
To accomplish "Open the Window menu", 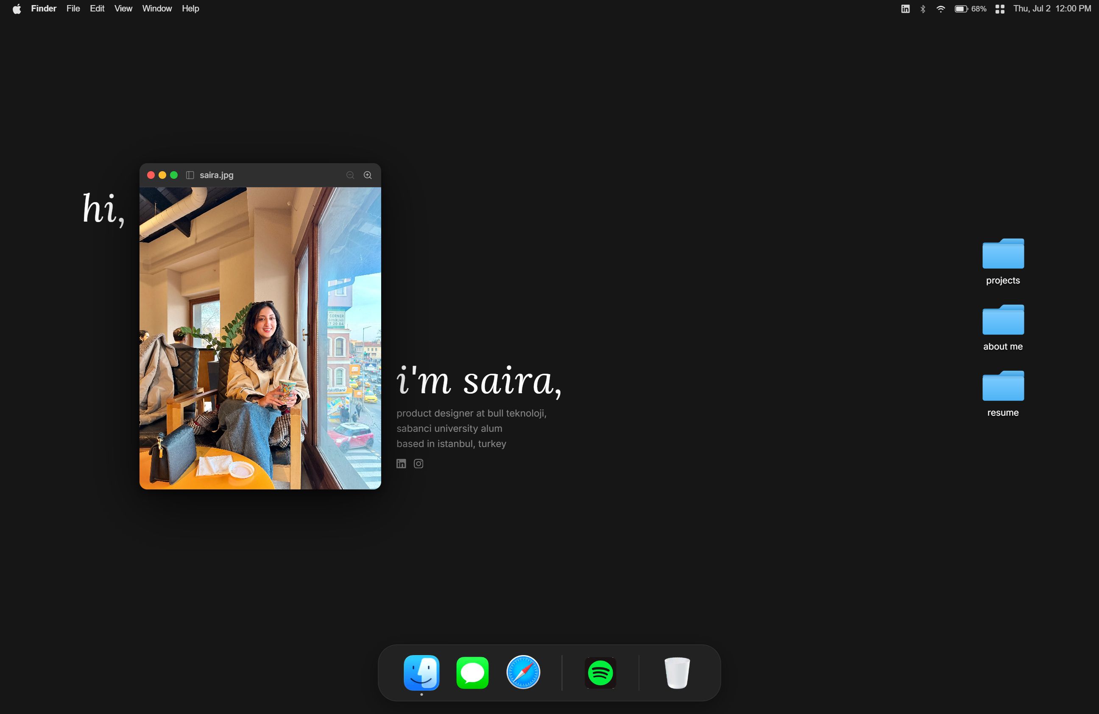I will coord(157,9).
